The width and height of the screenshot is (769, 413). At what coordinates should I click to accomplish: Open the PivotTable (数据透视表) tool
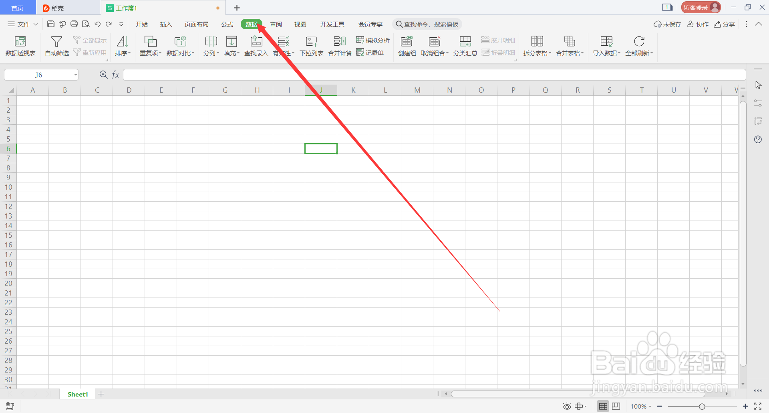click(20, 46)
